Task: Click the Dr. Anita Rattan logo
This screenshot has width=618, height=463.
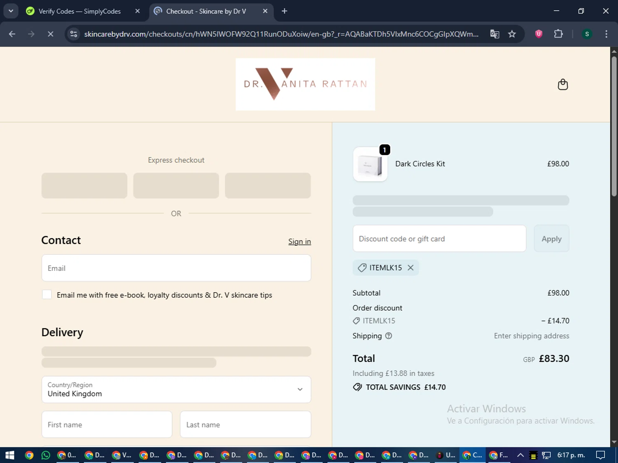Action: 305,84
